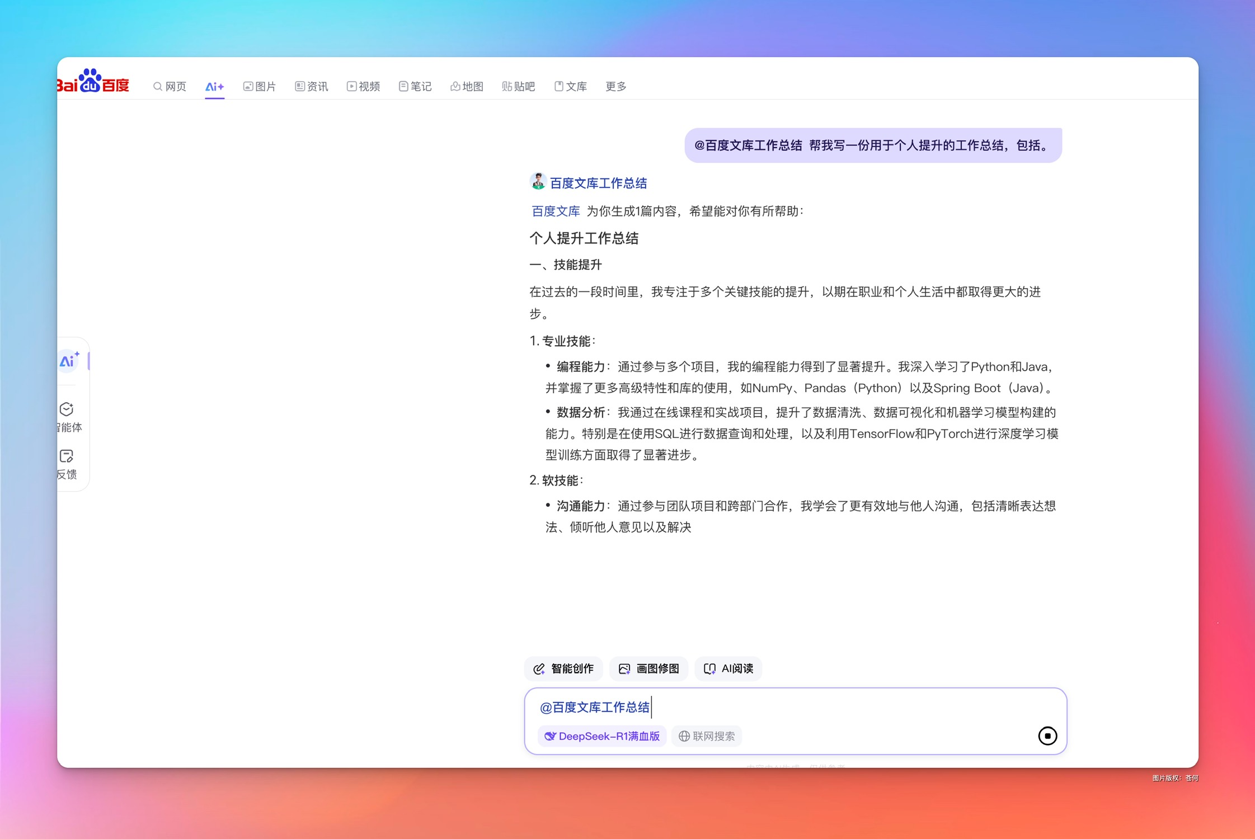Click the bold text 沟通能力
Screen dimensions: 1255x839
[581, 506]
